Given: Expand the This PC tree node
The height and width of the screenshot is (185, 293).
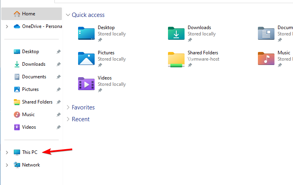Looking at the screenshot, I should click(x=7, y=152).
